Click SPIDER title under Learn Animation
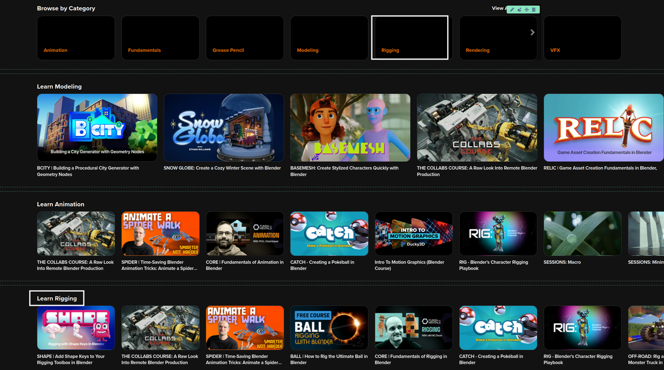Image resolution: width=664 pixels, height=370 pixels. [159, 265]
